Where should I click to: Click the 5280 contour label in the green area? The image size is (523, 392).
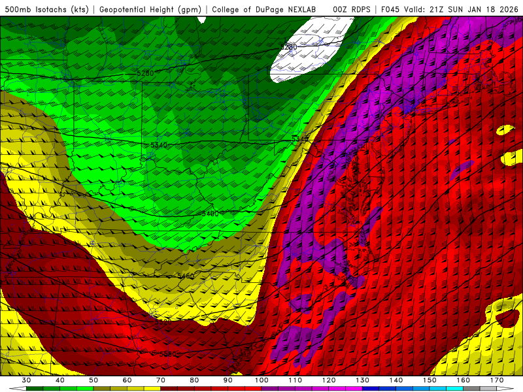click(145, 73)
